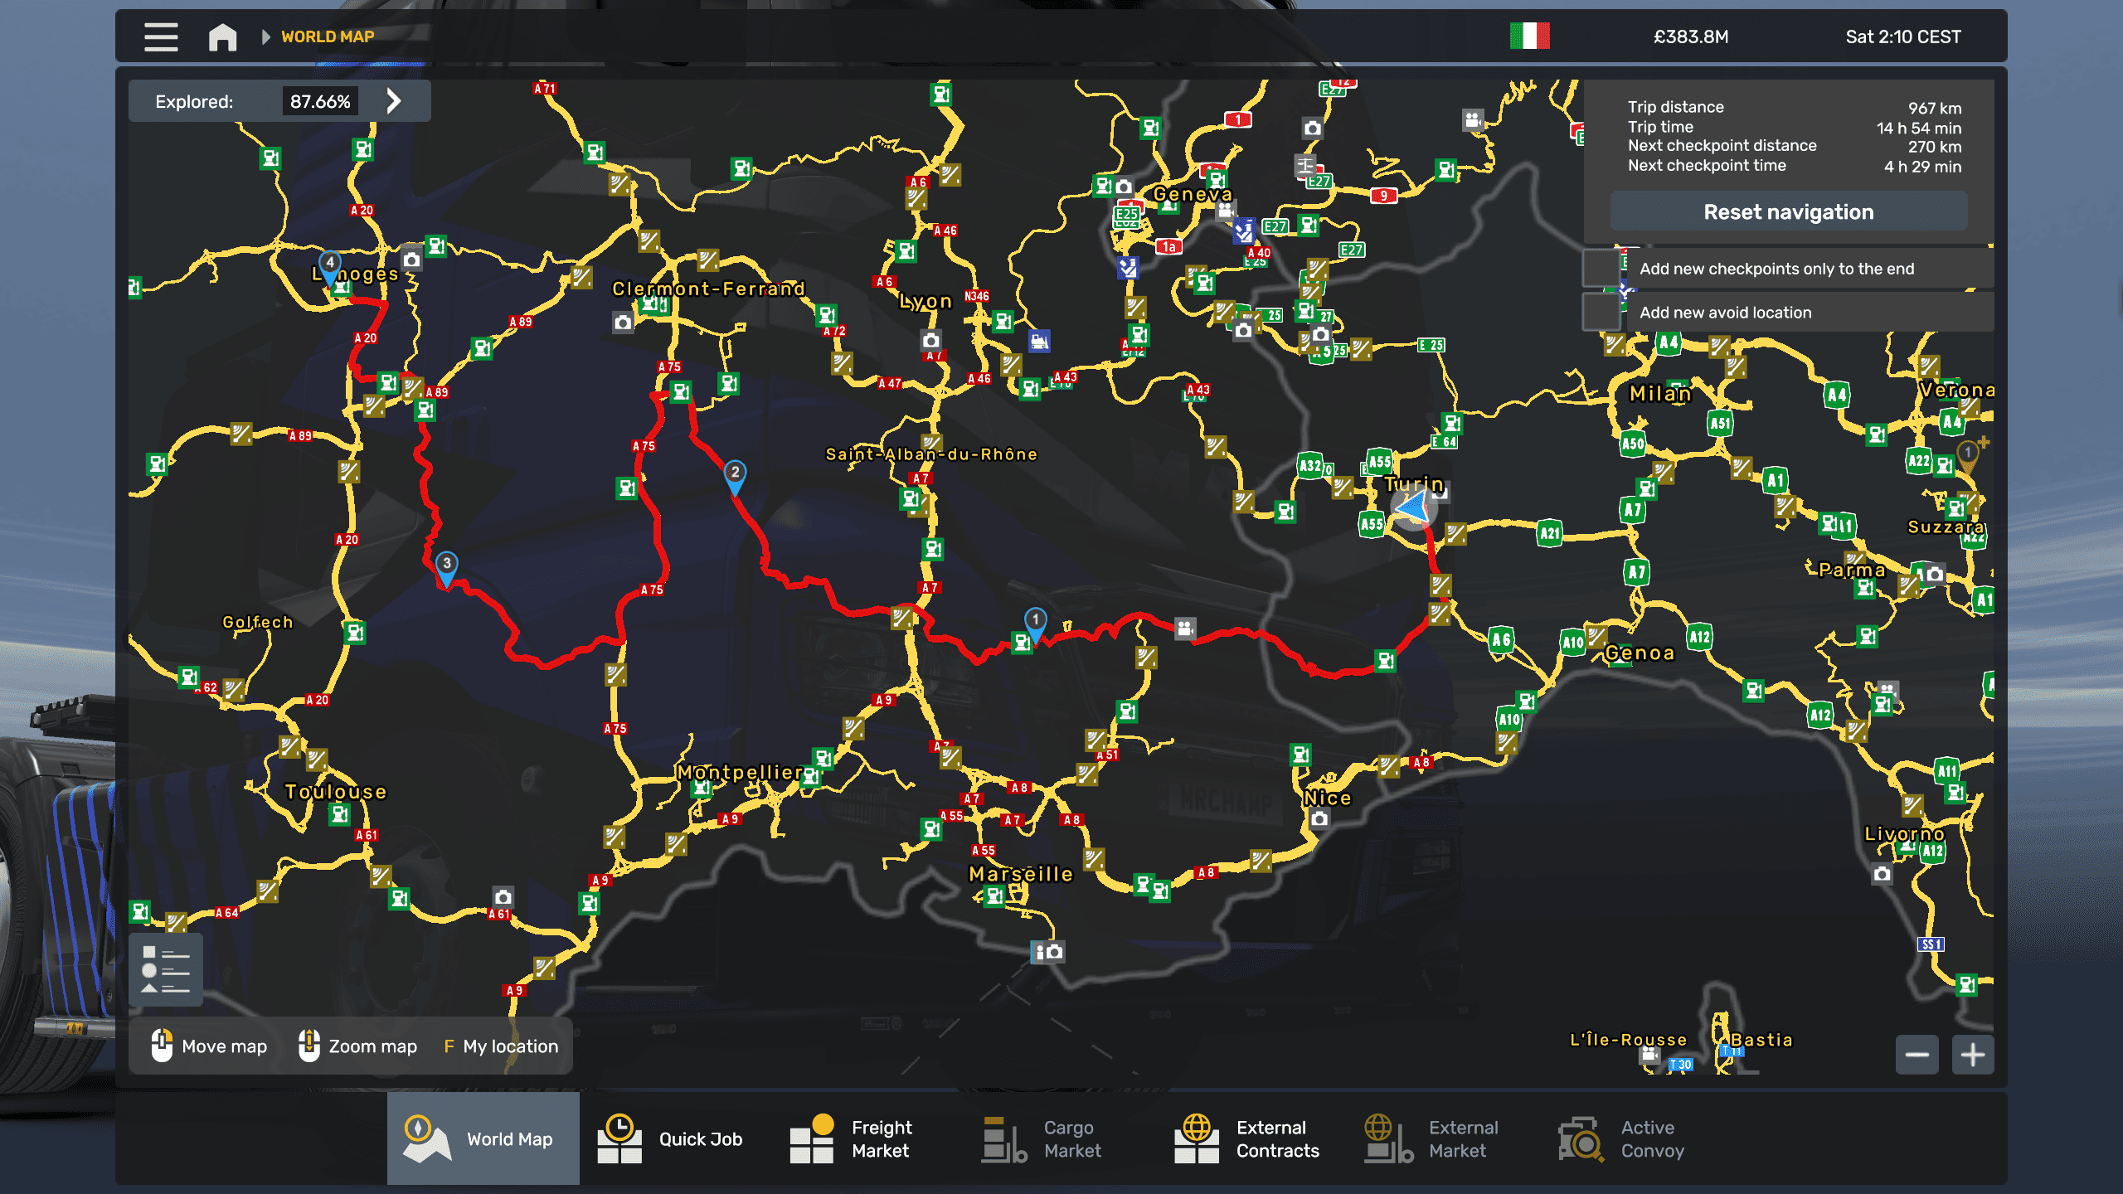Enable add new checkpoints only to end
The image size is (2123, 1194).
click(x=1601, y=269)
